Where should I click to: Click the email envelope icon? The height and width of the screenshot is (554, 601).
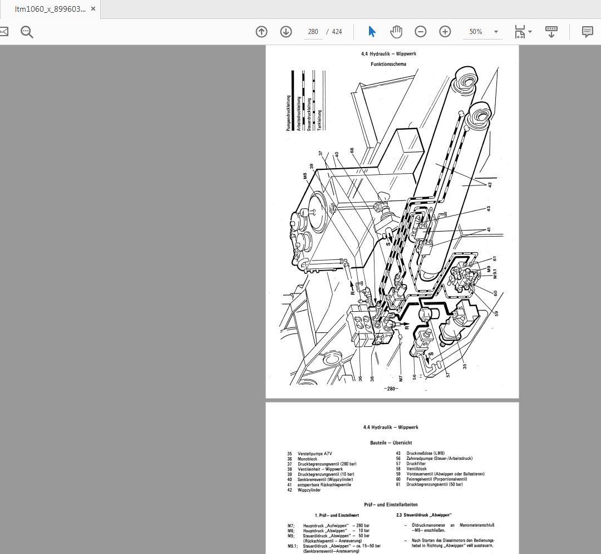pos(3,31)
